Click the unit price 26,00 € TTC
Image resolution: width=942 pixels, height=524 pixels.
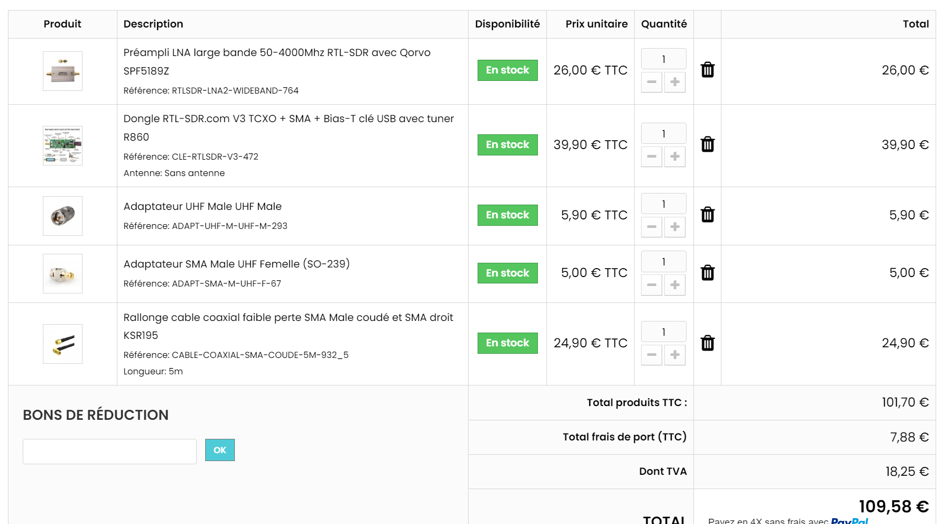click(x=590, y=70)
